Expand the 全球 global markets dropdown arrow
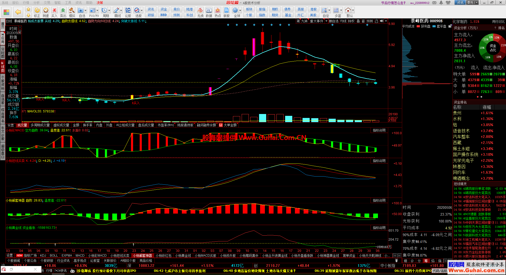This screenshot has width=506, height=275. coord(240,10)
